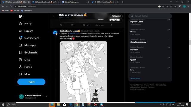Viewport: 191px width, 107px height.
Task: View analytics icon on previous tweet
Action: [x=97, y=25]
